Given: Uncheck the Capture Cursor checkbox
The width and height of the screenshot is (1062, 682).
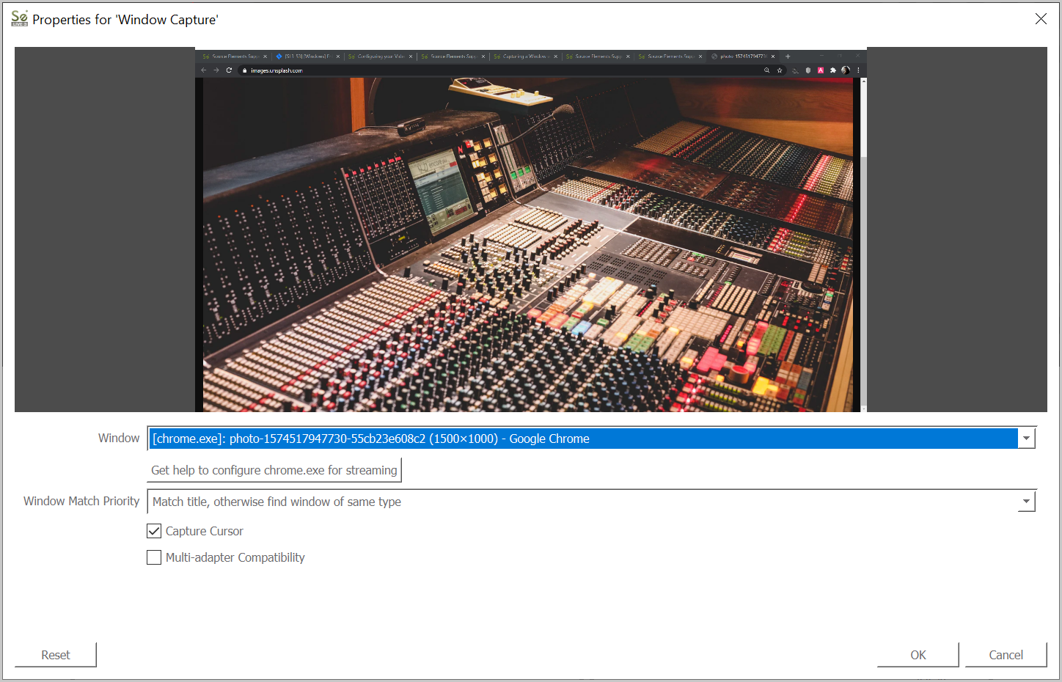Looking at the screenshot, I should [154, 531].
